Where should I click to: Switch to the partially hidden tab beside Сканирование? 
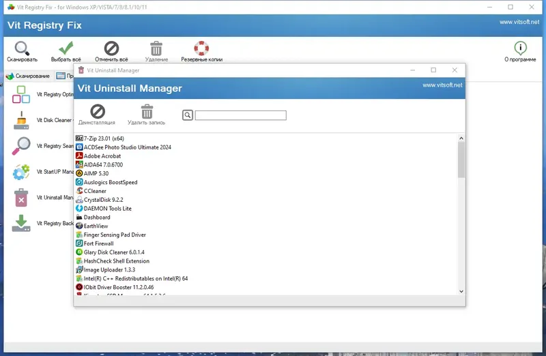tap(65, 76)
